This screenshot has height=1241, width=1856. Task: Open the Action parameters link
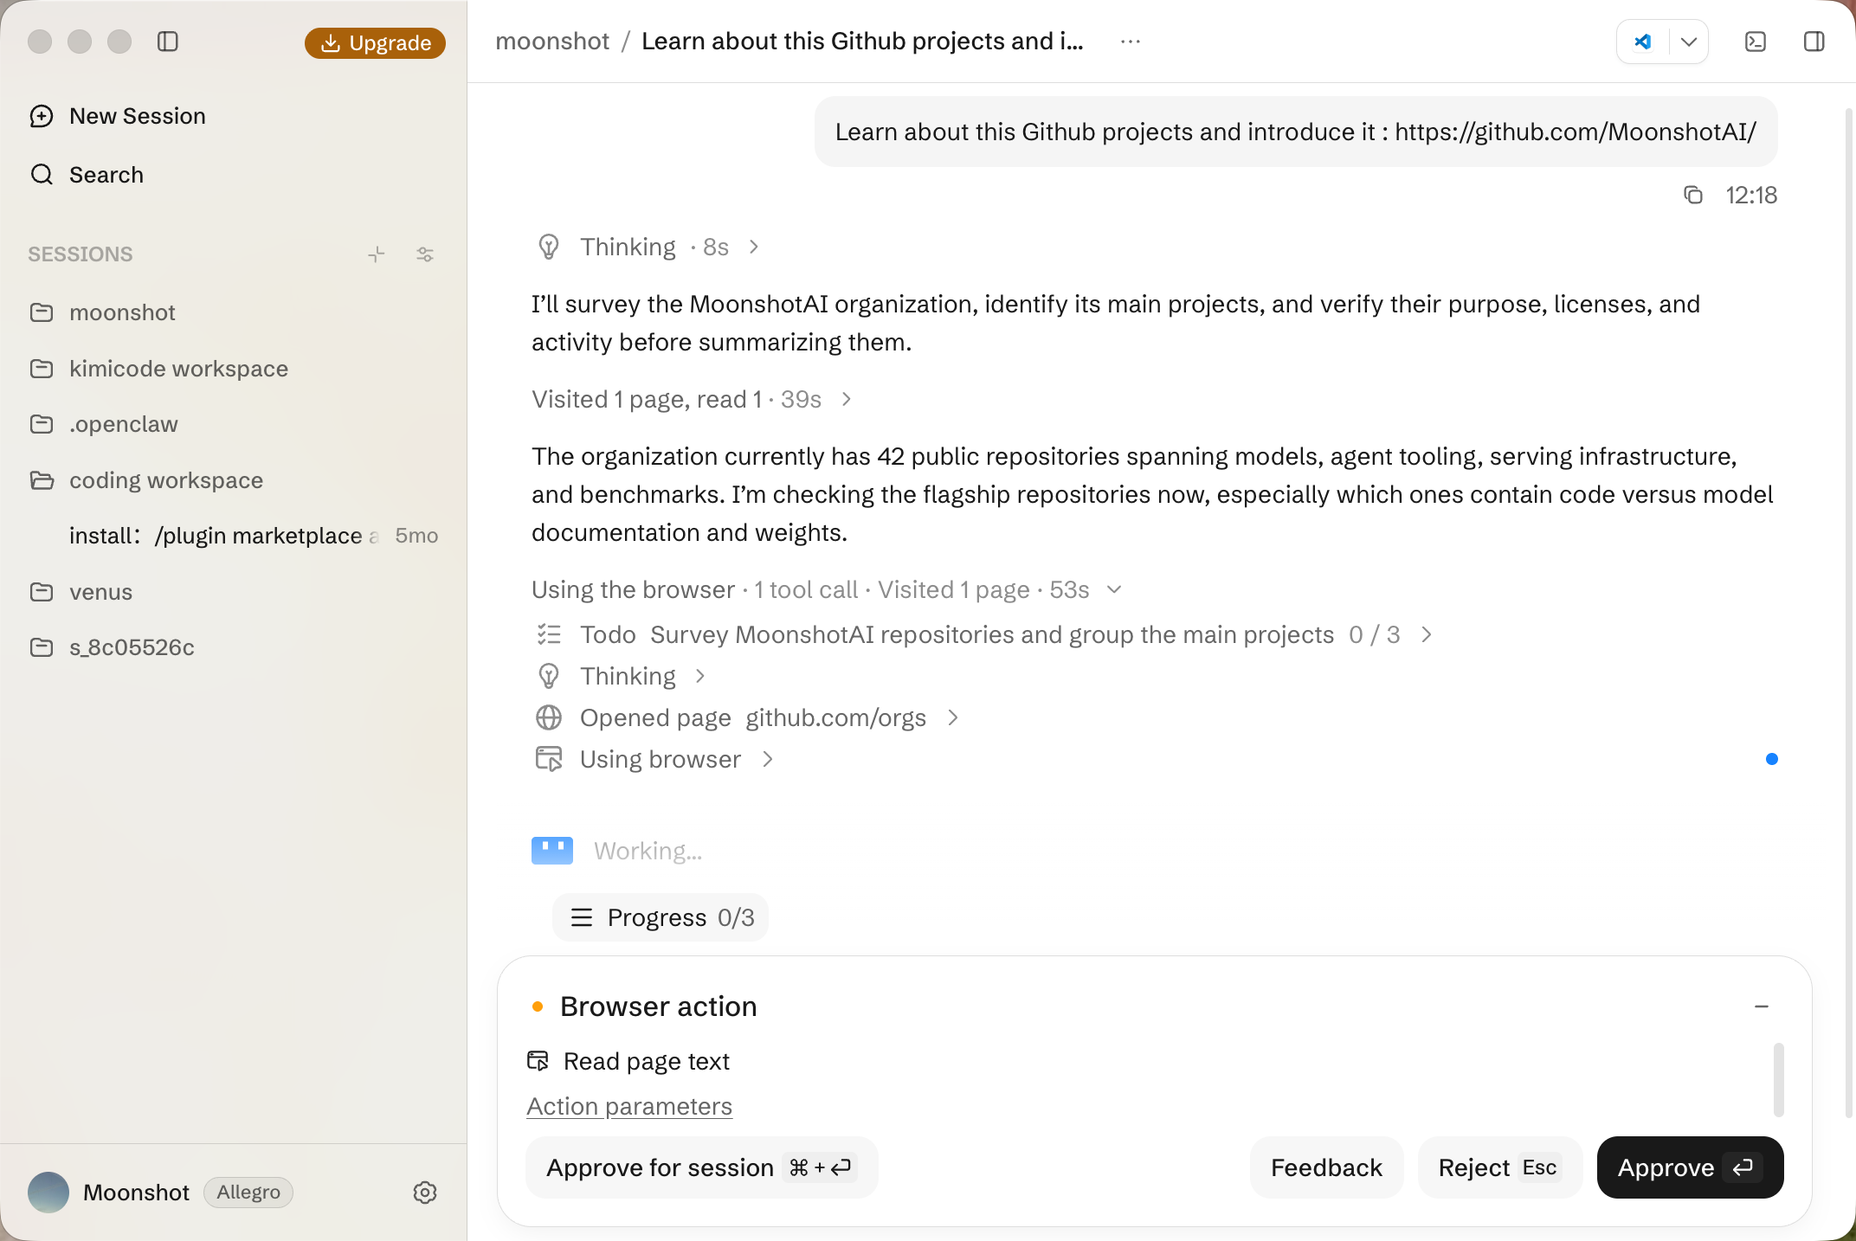pyautogui.click(x=629, y=1107)
